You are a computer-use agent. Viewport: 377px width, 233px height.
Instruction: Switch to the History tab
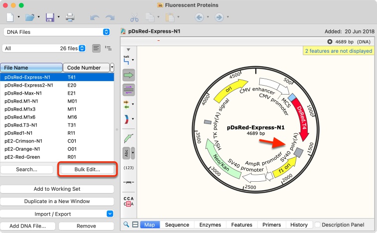pyautogui.click(x=299, y=225)
